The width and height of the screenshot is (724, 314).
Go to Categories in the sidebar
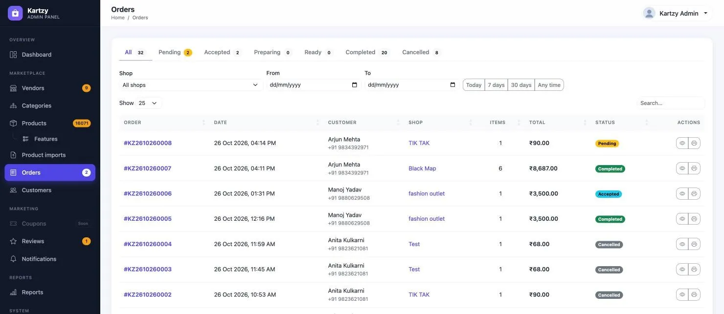50,105
